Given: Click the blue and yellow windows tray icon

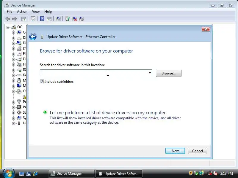Looking at the screenshot, I should tap(201, 173).
